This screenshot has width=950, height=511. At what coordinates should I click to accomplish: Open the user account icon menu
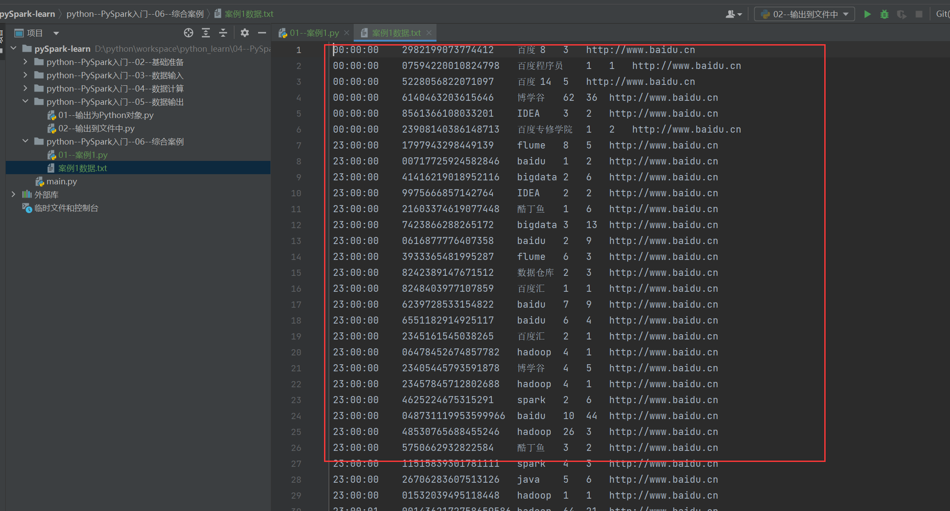[x=734, y=14]
